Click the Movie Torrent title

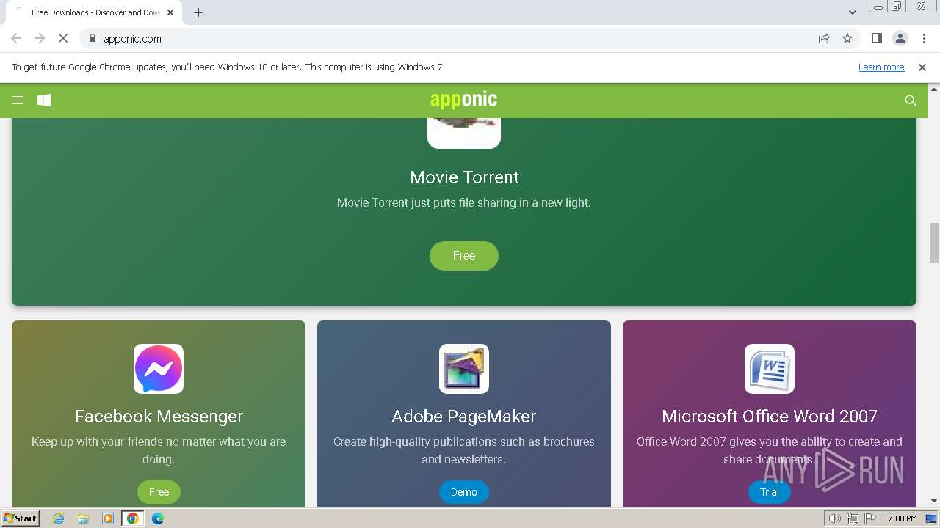pyautogui.click(x=464, y=177)
